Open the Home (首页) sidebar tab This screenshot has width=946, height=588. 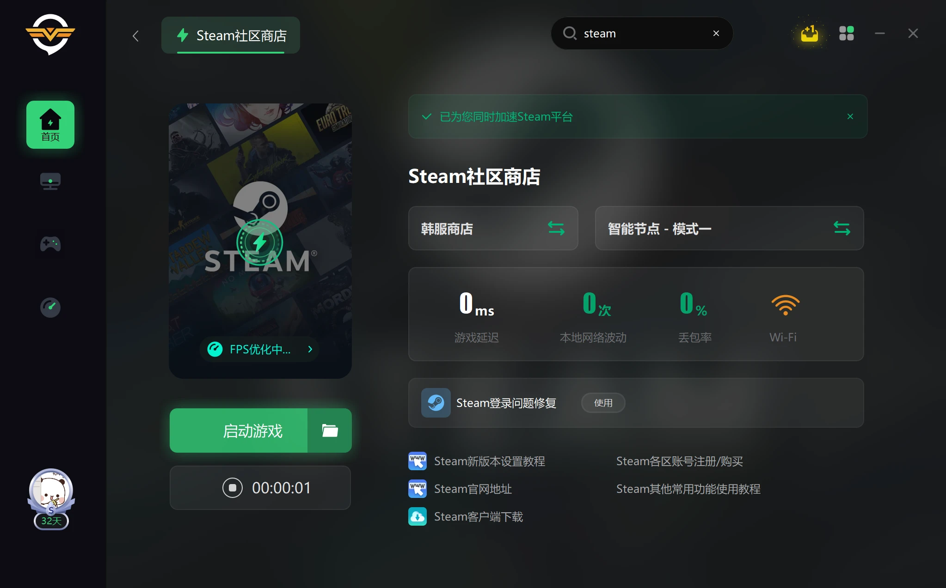(x=50, y=125)
